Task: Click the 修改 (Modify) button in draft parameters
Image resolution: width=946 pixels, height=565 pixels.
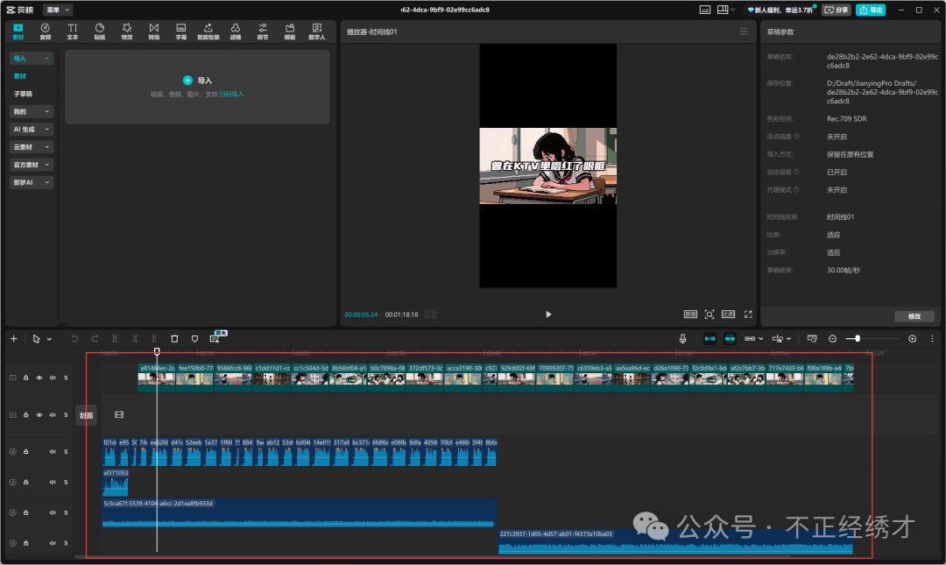Action: [x=914, y=316]
